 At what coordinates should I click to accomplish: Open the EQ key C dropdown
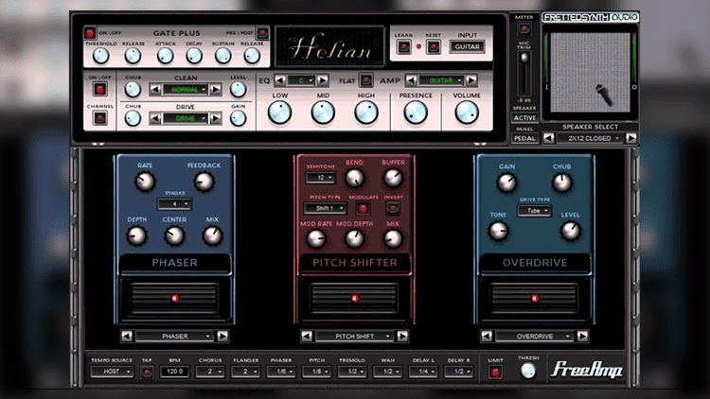[301, 80]
